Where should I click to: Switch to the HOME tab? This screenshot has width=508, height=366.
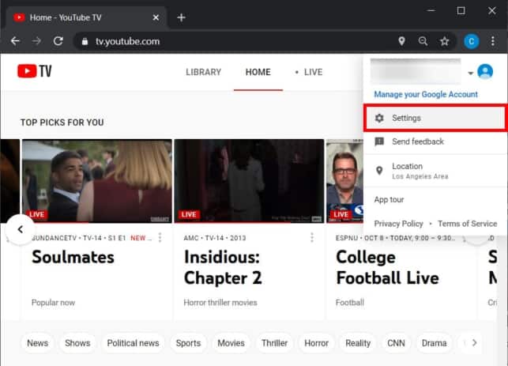pos(258,72)
